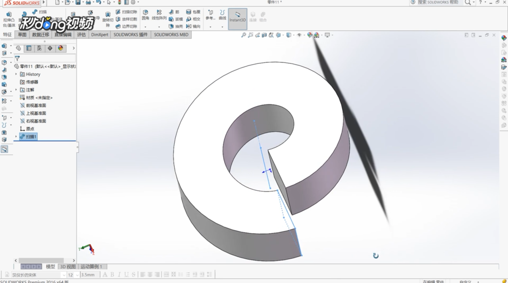Switch to the 3D 视图 bottom tab
The image size is (508, 283).
67,267
